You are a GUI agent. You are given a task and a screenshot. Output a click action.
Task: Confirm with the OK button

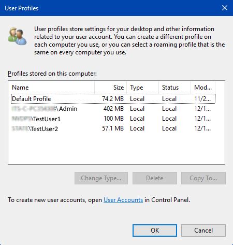155,230
